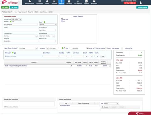The width and height of the screenshot is (151, 115).
Task: Click the View Documents column header
Action: [x=83, y=103]
